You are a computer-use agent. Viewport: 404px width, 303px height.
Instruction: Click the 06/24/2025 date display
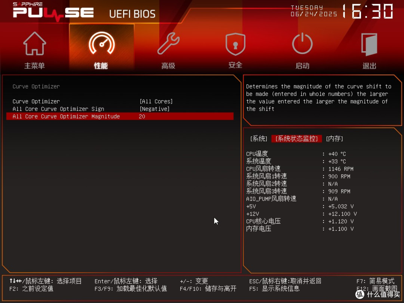(x=314, y=14)
